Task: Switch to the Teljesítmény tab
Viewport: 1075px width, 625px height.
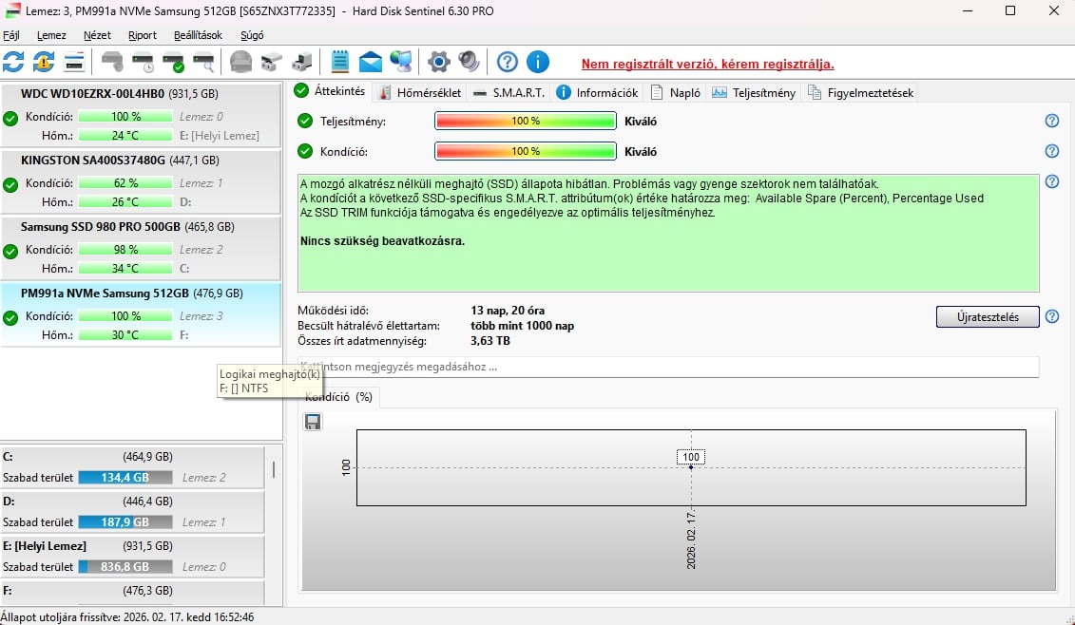Action: tap(754, 92)
